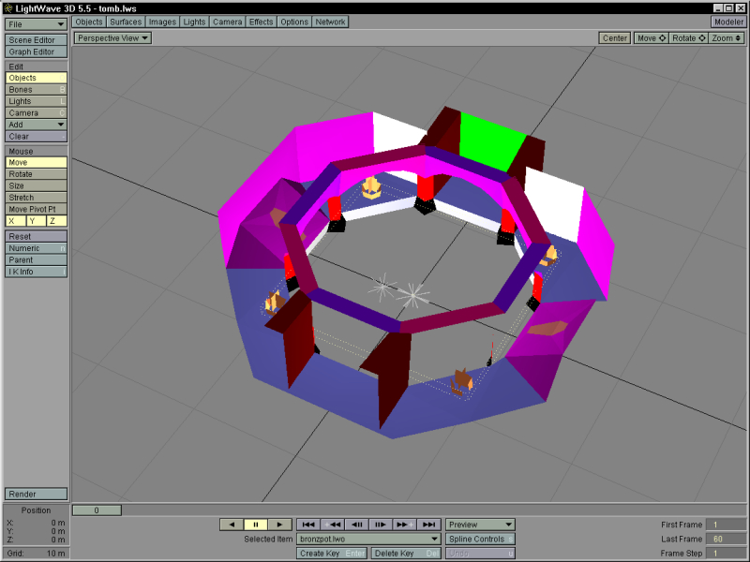The width and height of the screenshot is (750, 562).
Task: Toggle the Z axis button
Action: tap(56, 221)
